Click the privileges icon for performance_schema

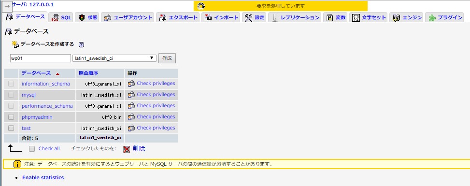pos(131,106)
